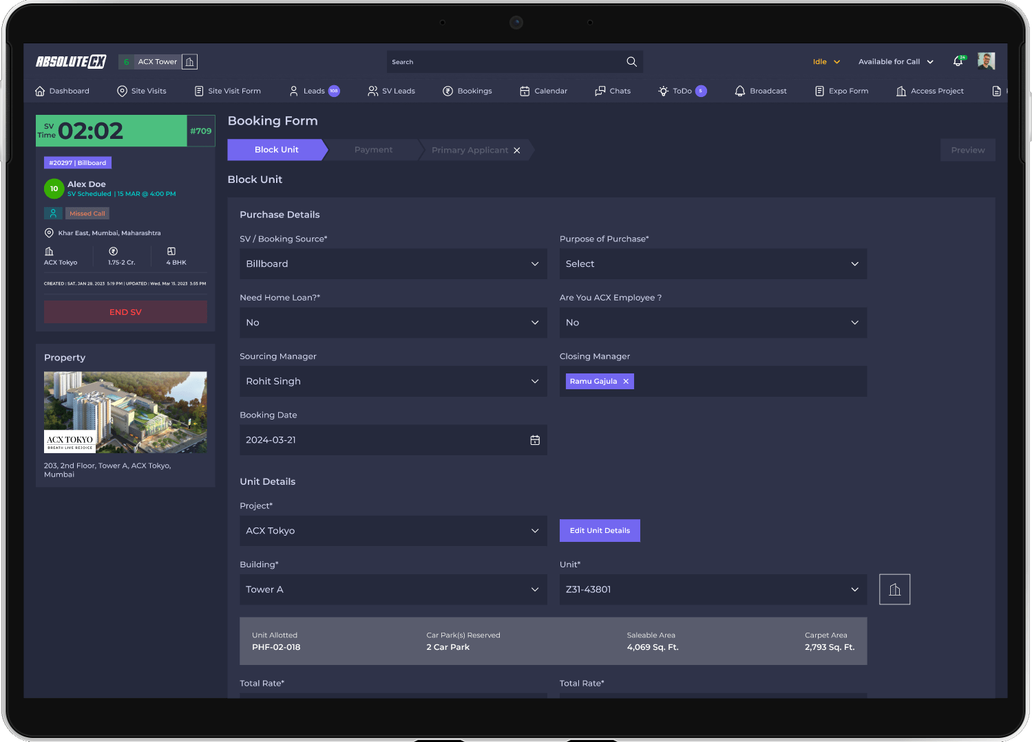
Task: Click the user profile avatar
Action: tap(986, 61)
